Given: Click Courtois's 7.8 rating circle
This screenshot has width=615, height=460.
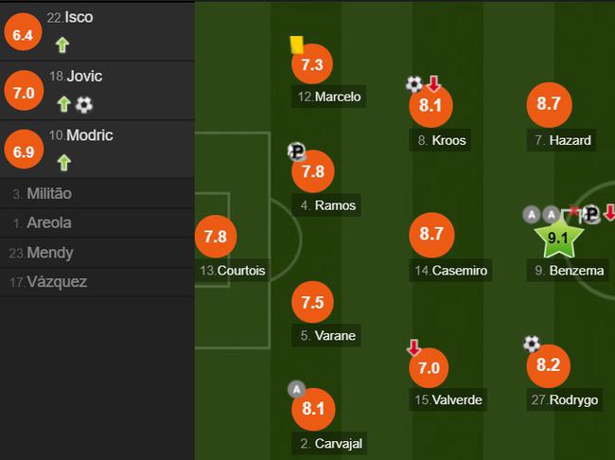Looking at the screenshot, I should click(216, 237).
